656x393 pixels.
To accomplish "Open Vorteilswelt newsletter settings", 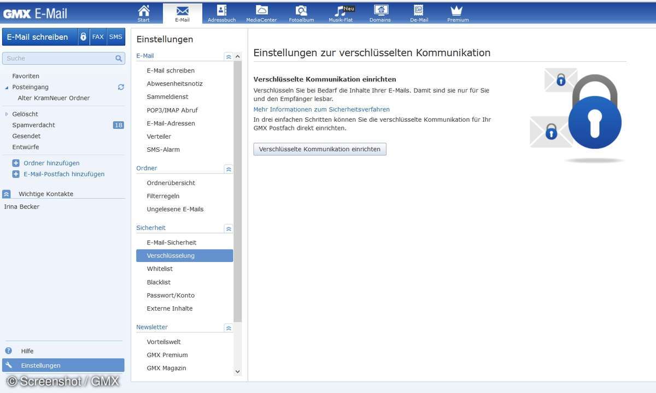I will point(163,342).
